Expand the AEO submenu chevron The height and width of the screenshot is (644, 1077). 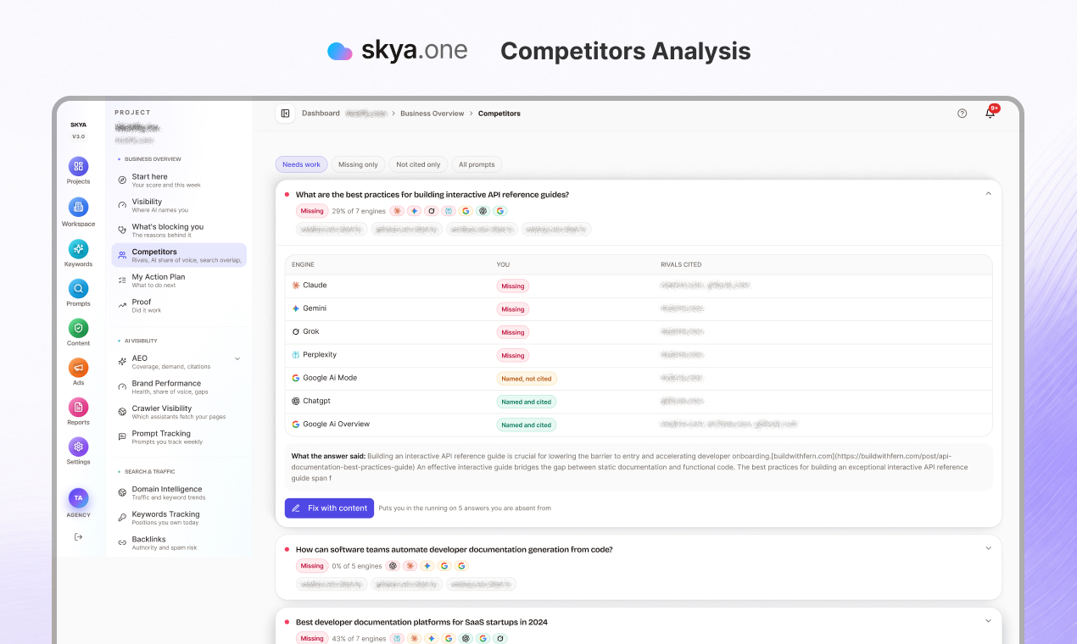point(237,359)
